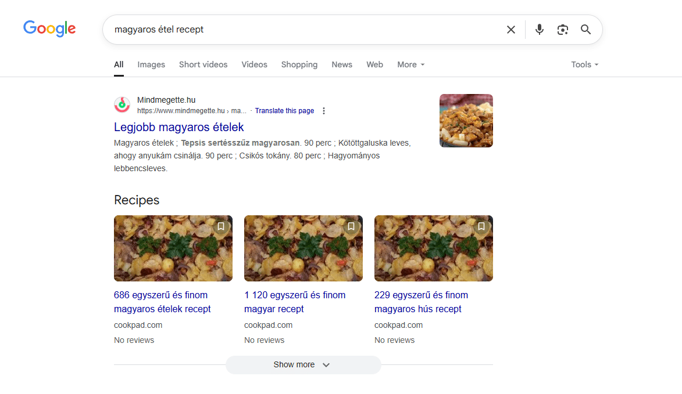The height and width of the screenshot is (394, 682).
Task: Click No reviews under 1 120 egyszerű recipe
Action: (264, 340)
